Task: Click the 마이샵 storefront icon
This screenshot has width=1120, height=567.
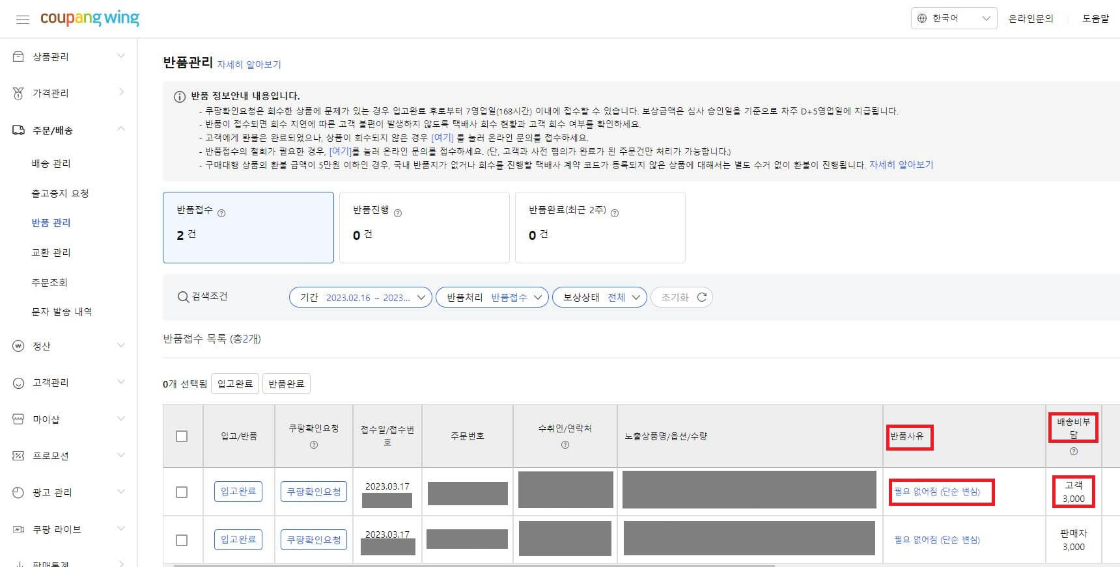Action: 18,419
